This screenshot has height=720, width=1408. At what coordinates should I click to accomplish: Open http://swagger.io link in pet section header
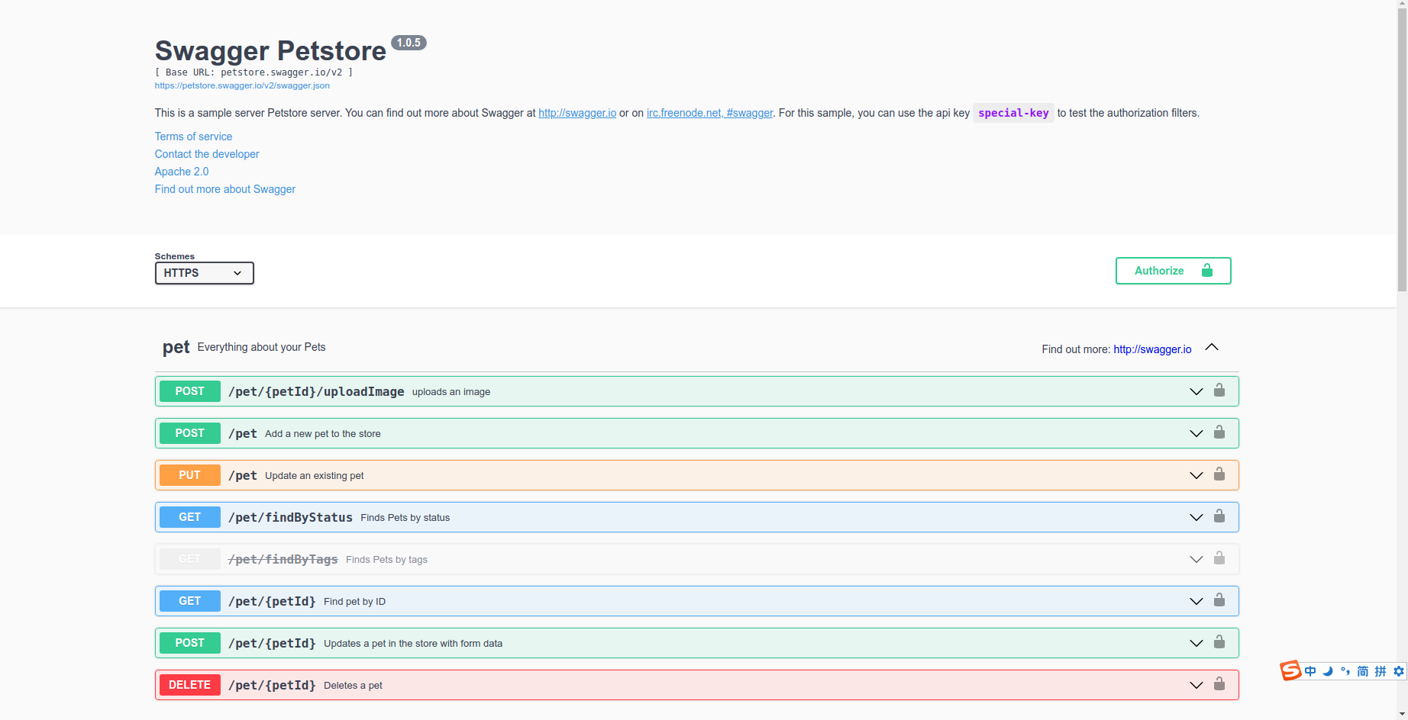click(x=1152, y=349)
